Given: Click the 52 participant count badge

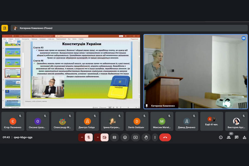Looking at the screenshot, I should [x=231, y=134].
